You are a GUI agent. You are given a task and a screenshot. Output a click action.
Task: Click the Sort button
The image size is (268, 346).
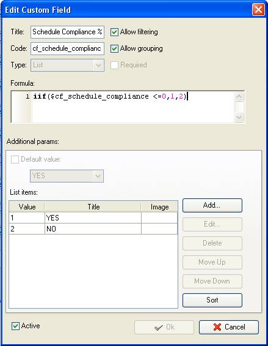tap(212, 300)
